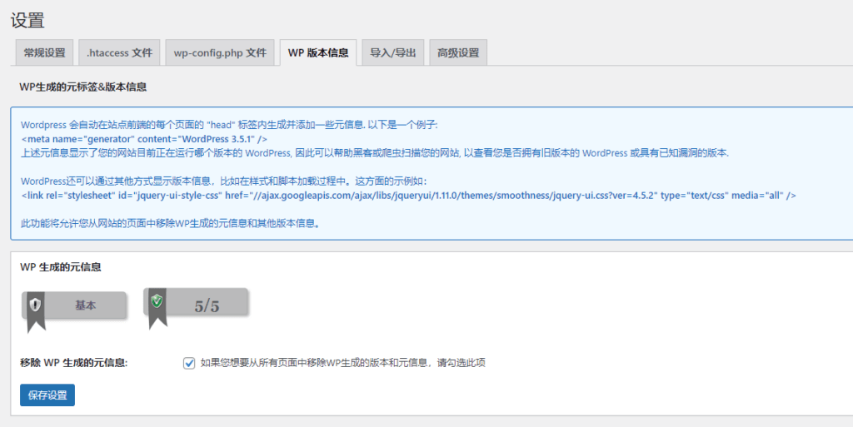Click the sentence beginning 此功能将允许您
This screenshot has width=853, height=427.
(x=170, y=223)
